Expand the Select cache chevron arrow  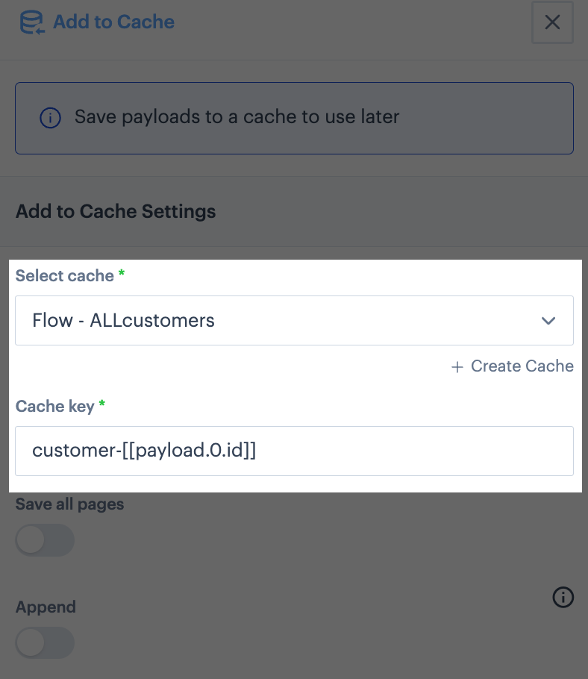(x=548, y=321)
